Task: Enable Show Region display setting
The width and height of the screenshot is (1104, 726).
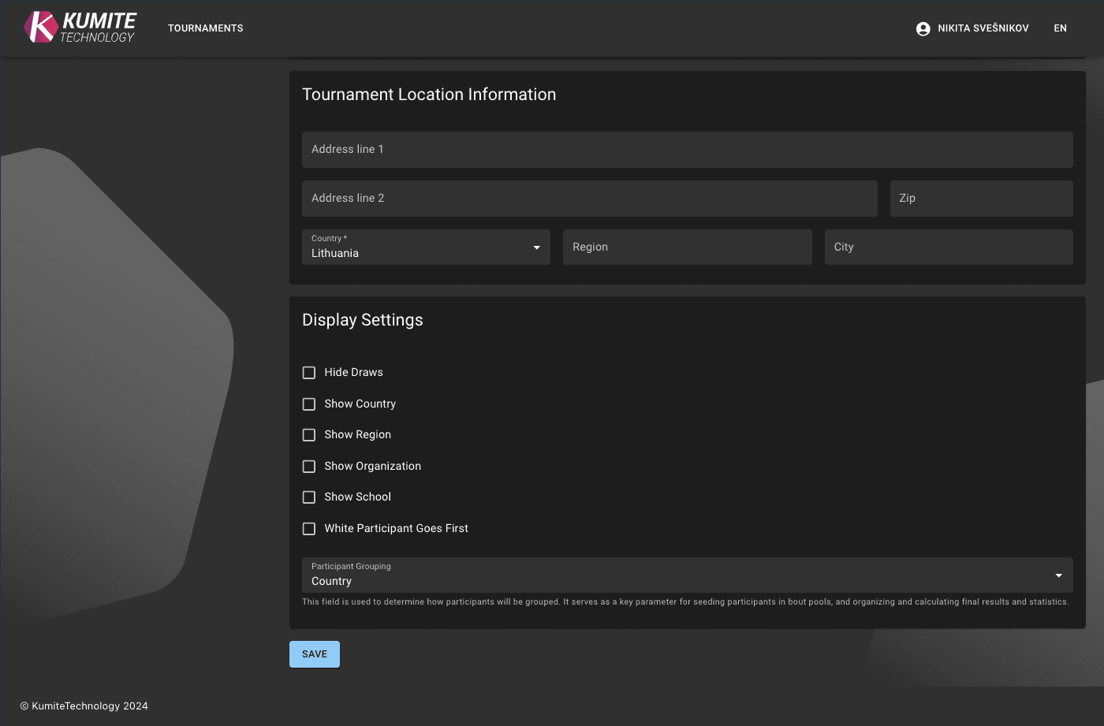Action: 308,434
